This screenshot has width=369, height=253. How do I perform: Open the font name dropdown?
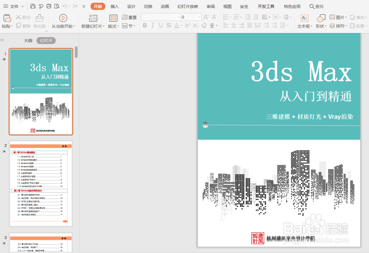179,17
